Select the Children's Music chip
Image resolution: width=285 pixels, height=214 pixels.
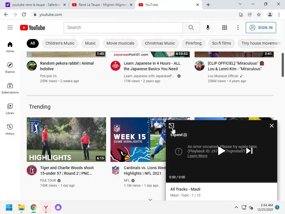click(60, 43)
